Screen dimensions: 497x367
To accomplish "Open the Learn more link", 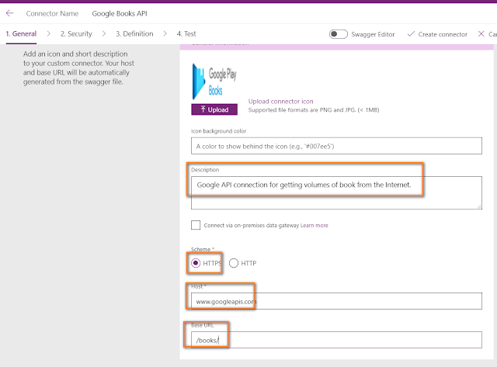I will 314,226.
